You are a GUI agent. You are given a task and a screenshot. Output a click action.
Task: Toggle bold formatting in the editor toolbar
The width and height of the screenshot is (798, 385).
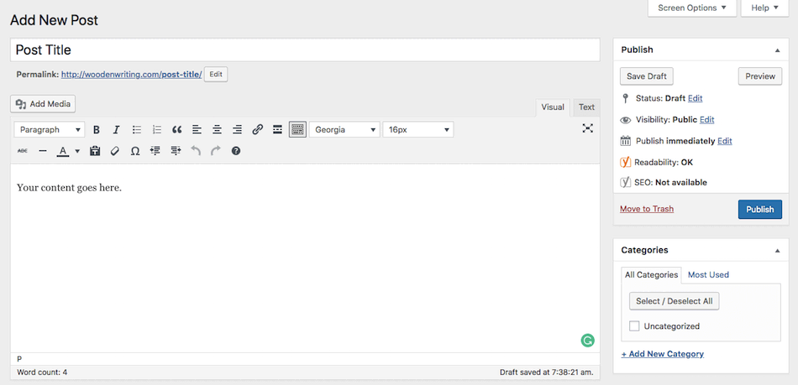pos(97,130)
